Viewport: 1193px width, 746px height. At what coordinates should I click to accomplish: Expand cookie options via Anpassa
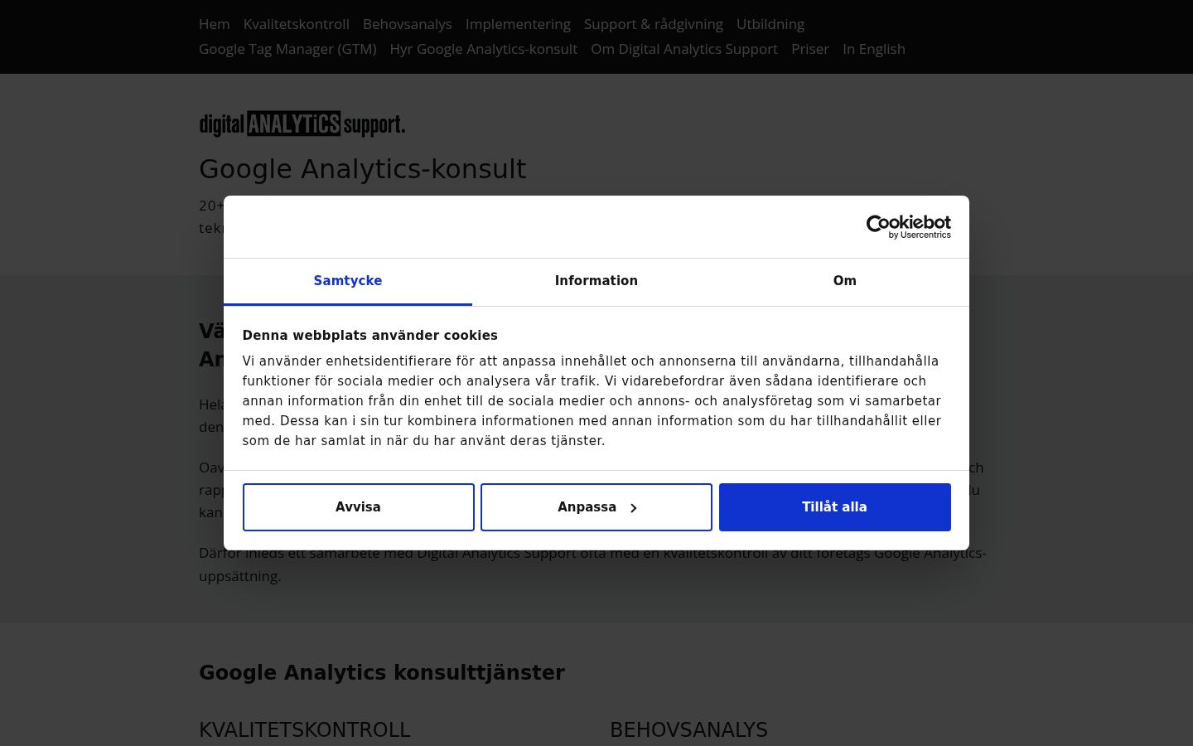[x=596, y=507]
